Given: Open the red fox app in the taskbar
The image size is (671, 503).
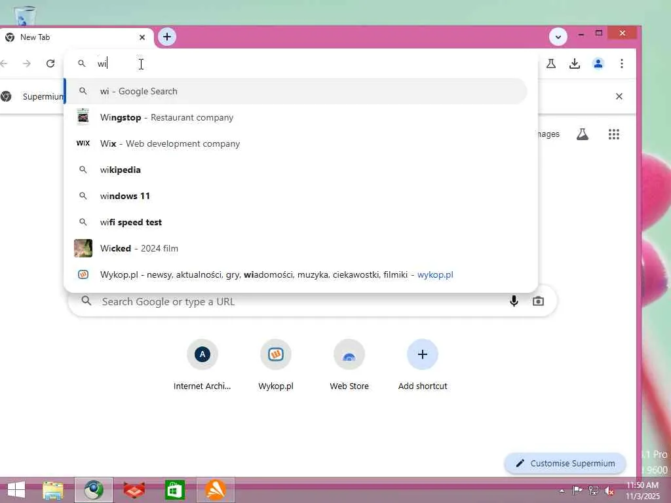Looking at the screenshot, I should (x=134, y=490).
